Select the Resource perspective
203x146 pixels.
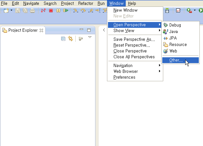[180, 44]
